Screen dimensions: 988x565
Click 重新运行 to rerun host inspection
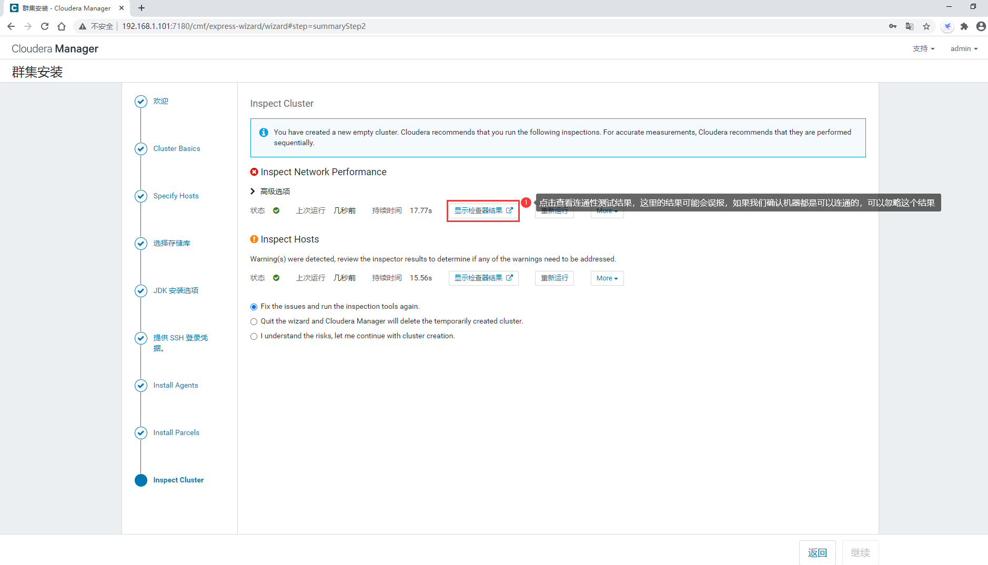click(555, 278)
